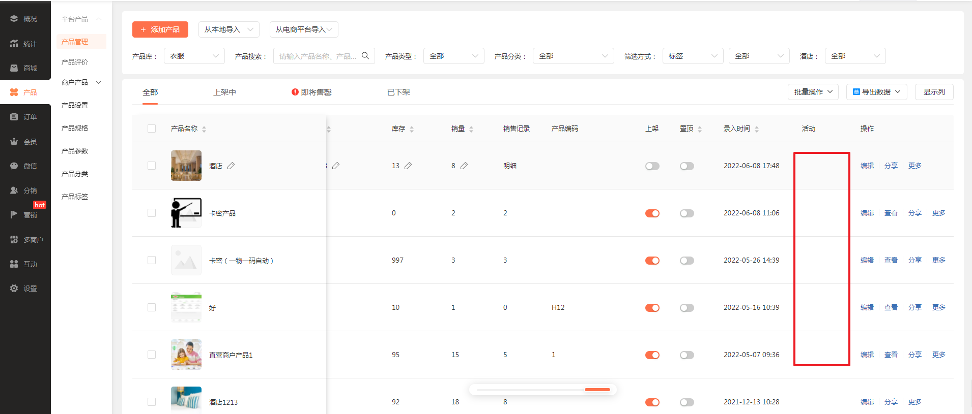Edit the sales 8 pencil icon
The height and width of the screenshot is (414, 972).
pos(464,166)
